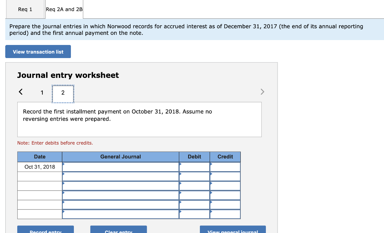Screen dimensions: 384x233
Task: Click the right chevron to view next entry
Action: click(x=262, y=92)
